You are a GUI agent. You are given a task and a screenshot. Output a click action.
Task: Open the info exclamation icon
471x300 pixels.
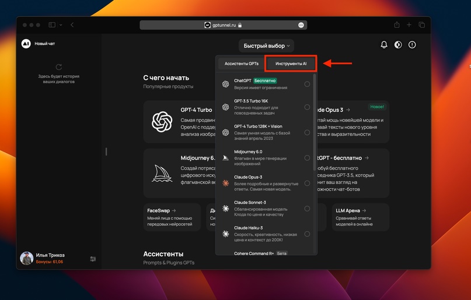[412, 45]
